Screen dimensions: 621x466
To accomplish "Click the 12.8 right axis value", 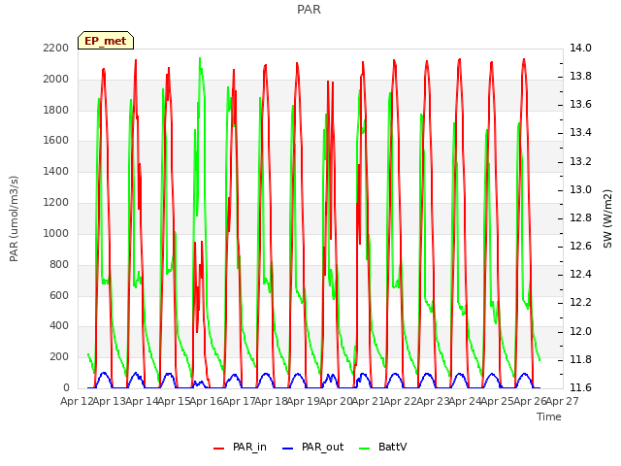I will (580, 217).
